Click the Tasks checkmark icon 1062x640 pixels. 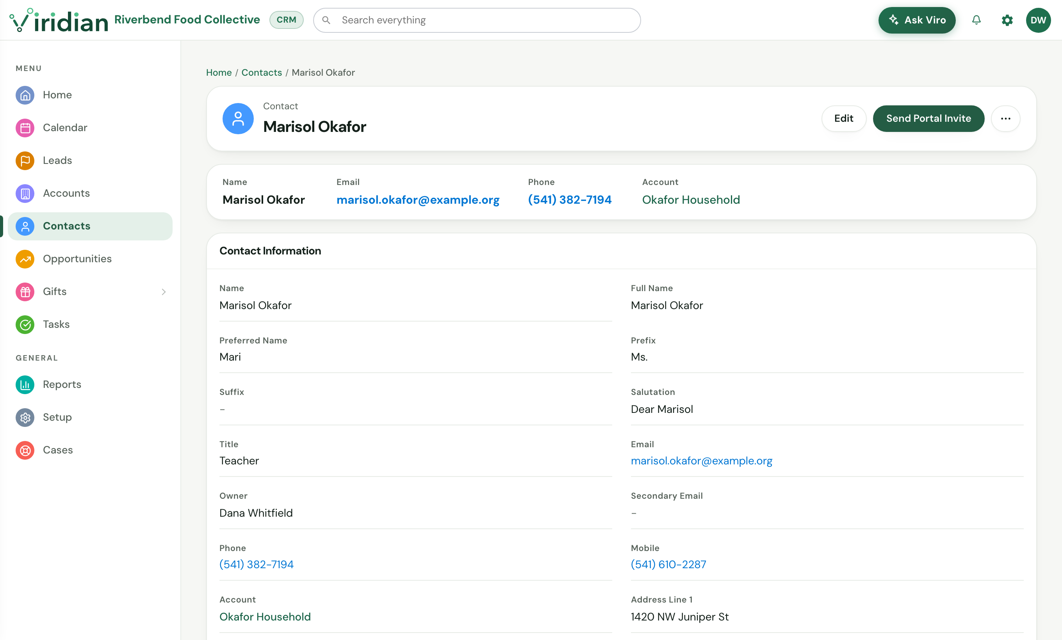coord(25,324)
